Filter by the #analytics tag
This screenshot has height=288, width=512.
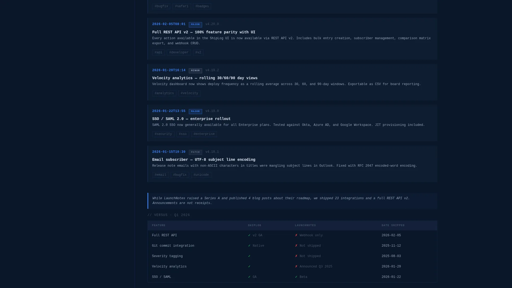pos(164,93)
